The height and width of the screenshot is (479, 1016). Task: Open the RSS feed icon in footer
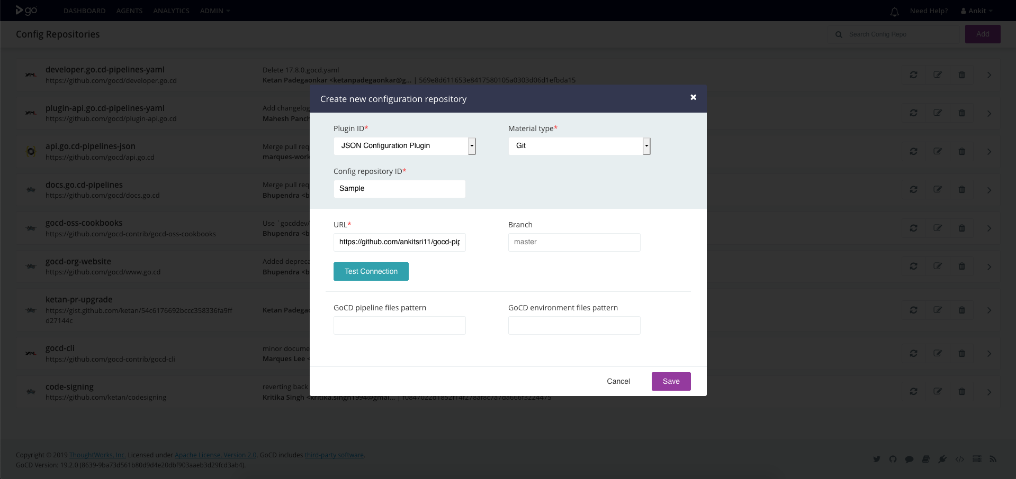[x=993, y=459]
